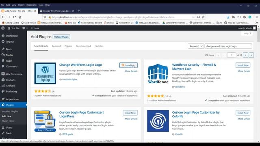This screenshot has height=146, width=260.
Task: Open page actions three-dot menu
Action: pos(194,17)
